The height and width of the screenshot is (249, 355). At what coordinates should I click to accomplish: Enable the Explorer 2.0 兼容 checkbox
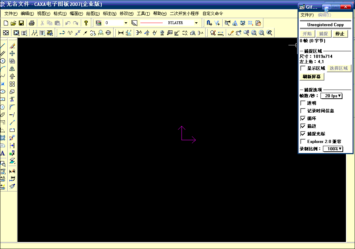click(x=303, y=141)
